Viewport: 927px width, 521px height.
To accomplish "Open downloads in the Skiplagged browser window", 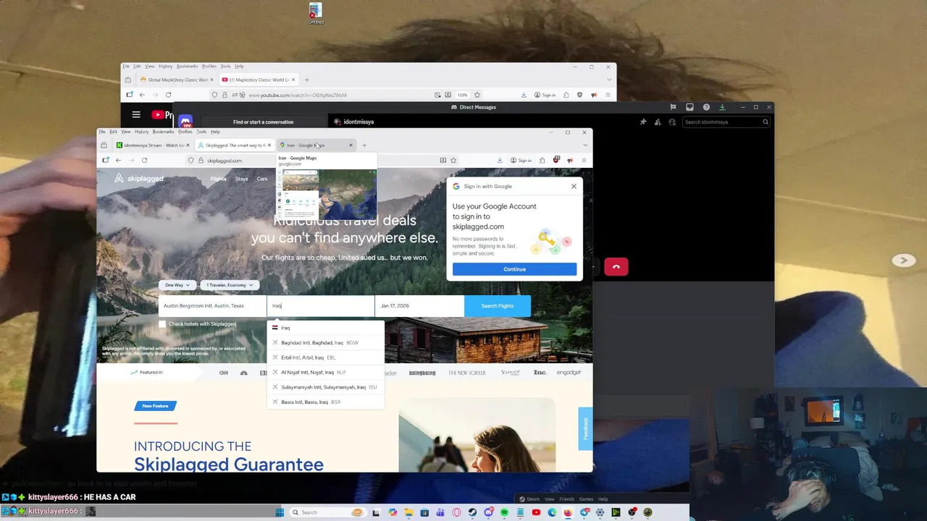I will [500, 160].
